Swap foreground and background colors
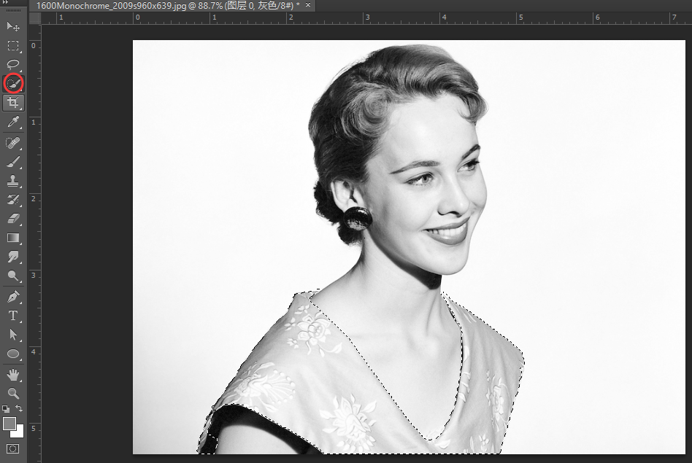The image size is (692, 463). coord(19,408)
